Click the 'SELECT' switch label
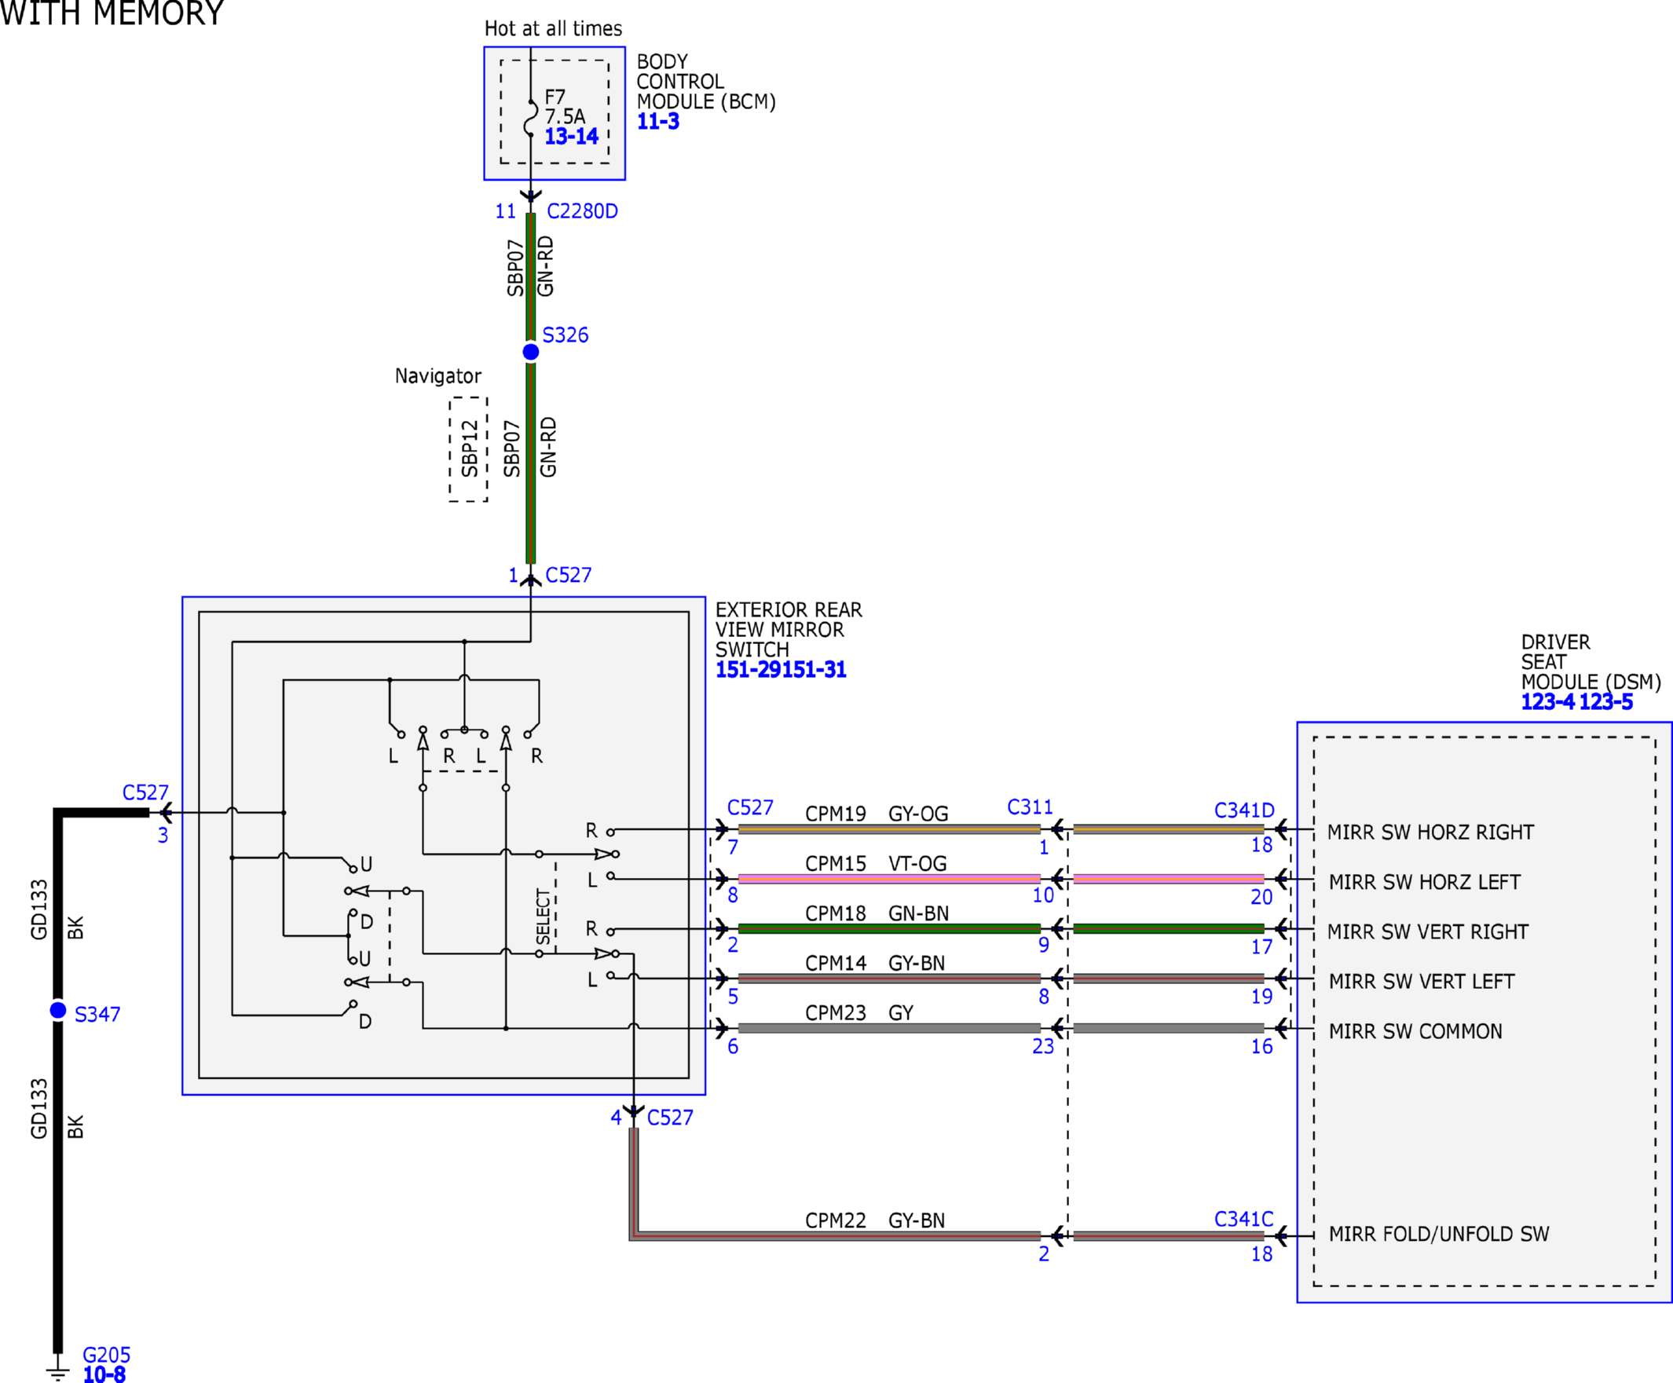Screen dimensions: 1673x1383 pos(544,917)
